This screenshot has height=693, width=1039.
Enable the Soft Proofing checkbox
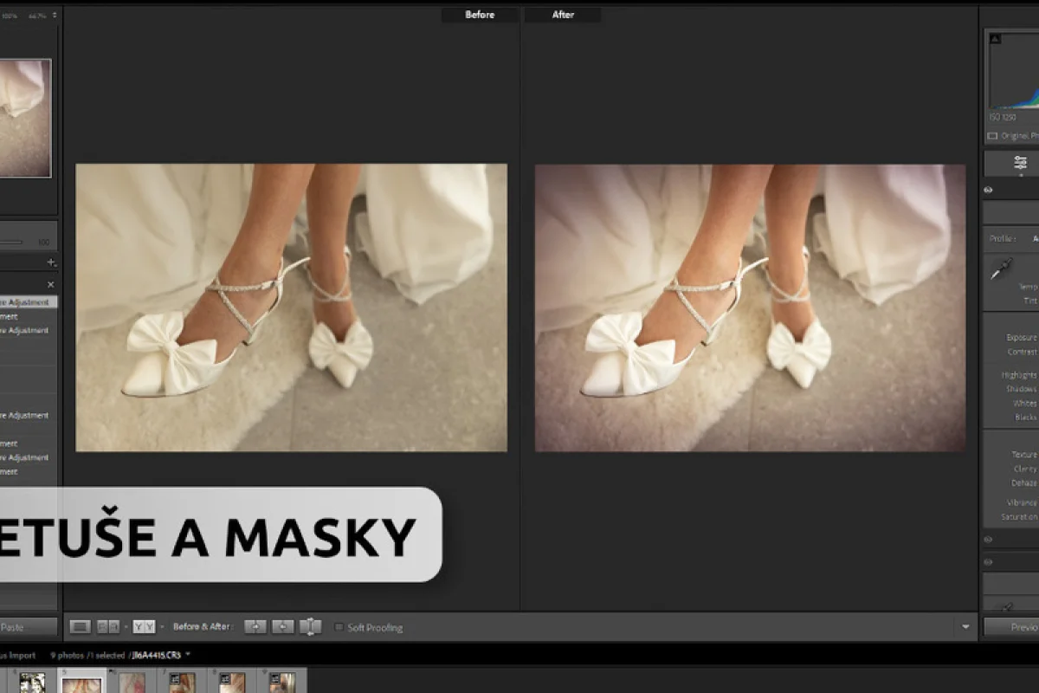pyautogui.click(x=339, y=627)
